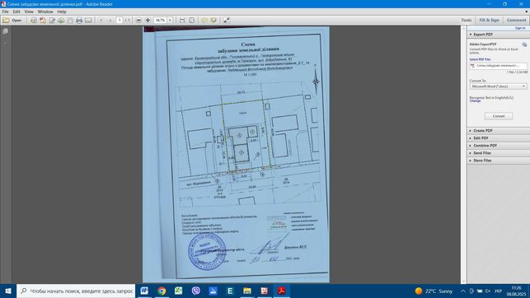Open the Tools pane tab

[466, 21]
